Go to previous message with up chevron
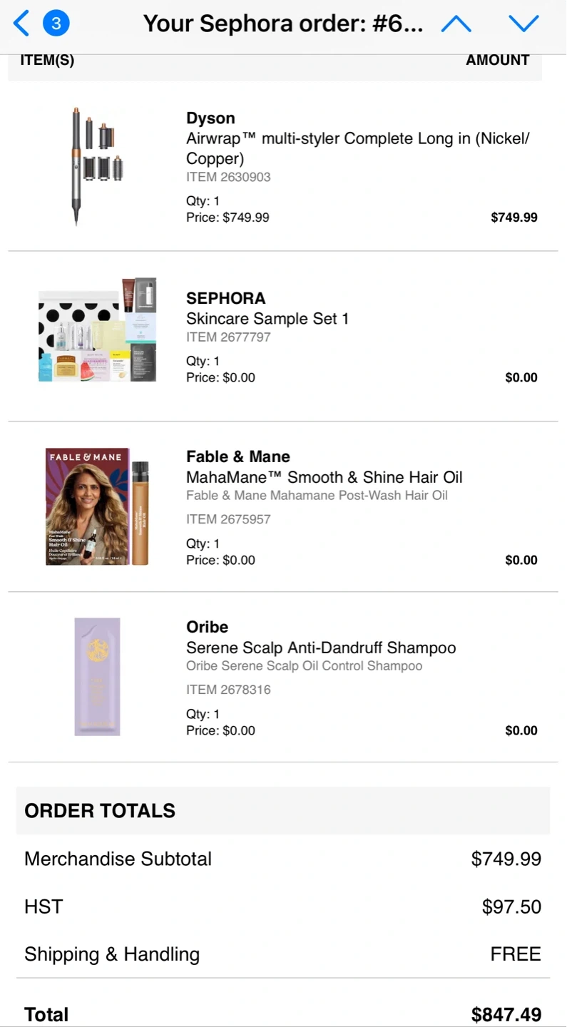 pyautogui.click(x=456, y=24)
